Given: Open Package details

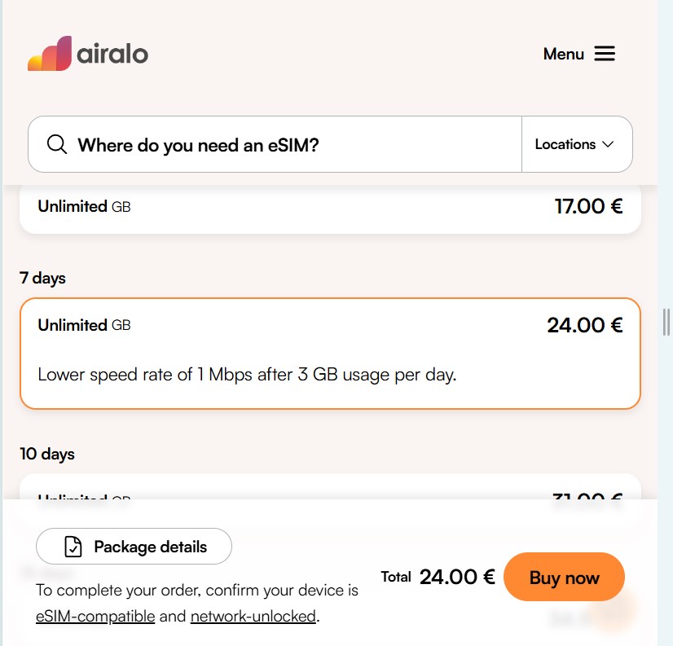Looking at the screenshot, I should (x=134, y=547).
